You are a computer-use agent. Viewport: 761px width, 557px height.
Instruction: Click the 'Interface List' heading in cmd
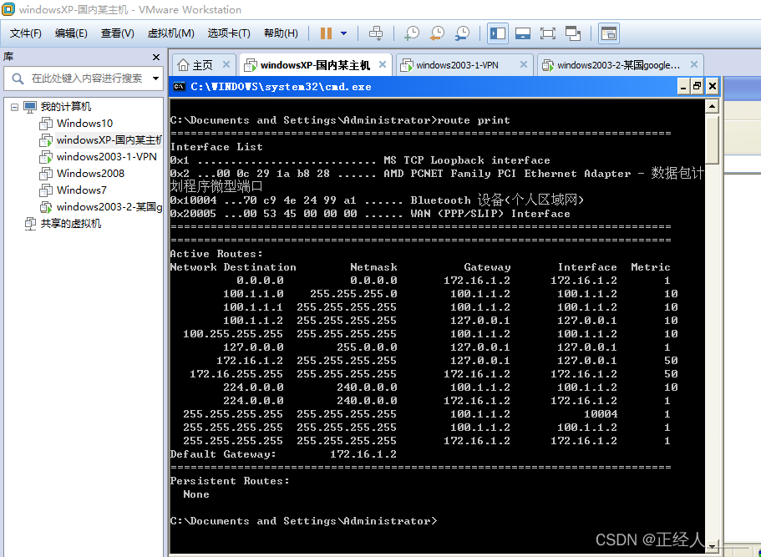(x=216, y=147)
